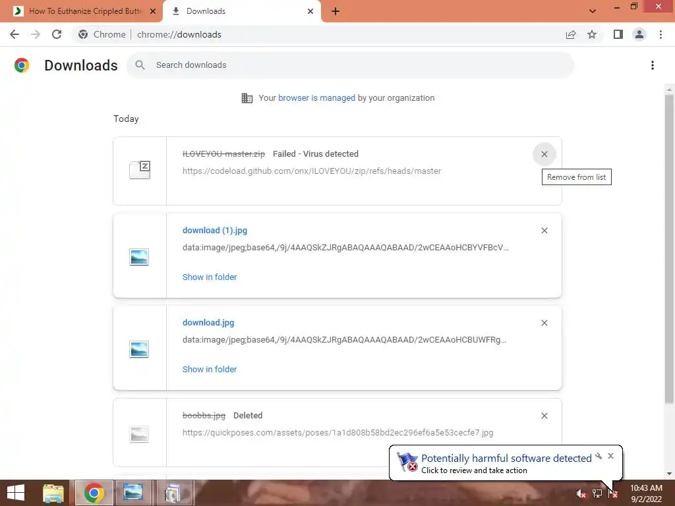Click the image thumbnail icon of download.jpg
Screen dimensions: 675x506
click(x=139, y=349)
